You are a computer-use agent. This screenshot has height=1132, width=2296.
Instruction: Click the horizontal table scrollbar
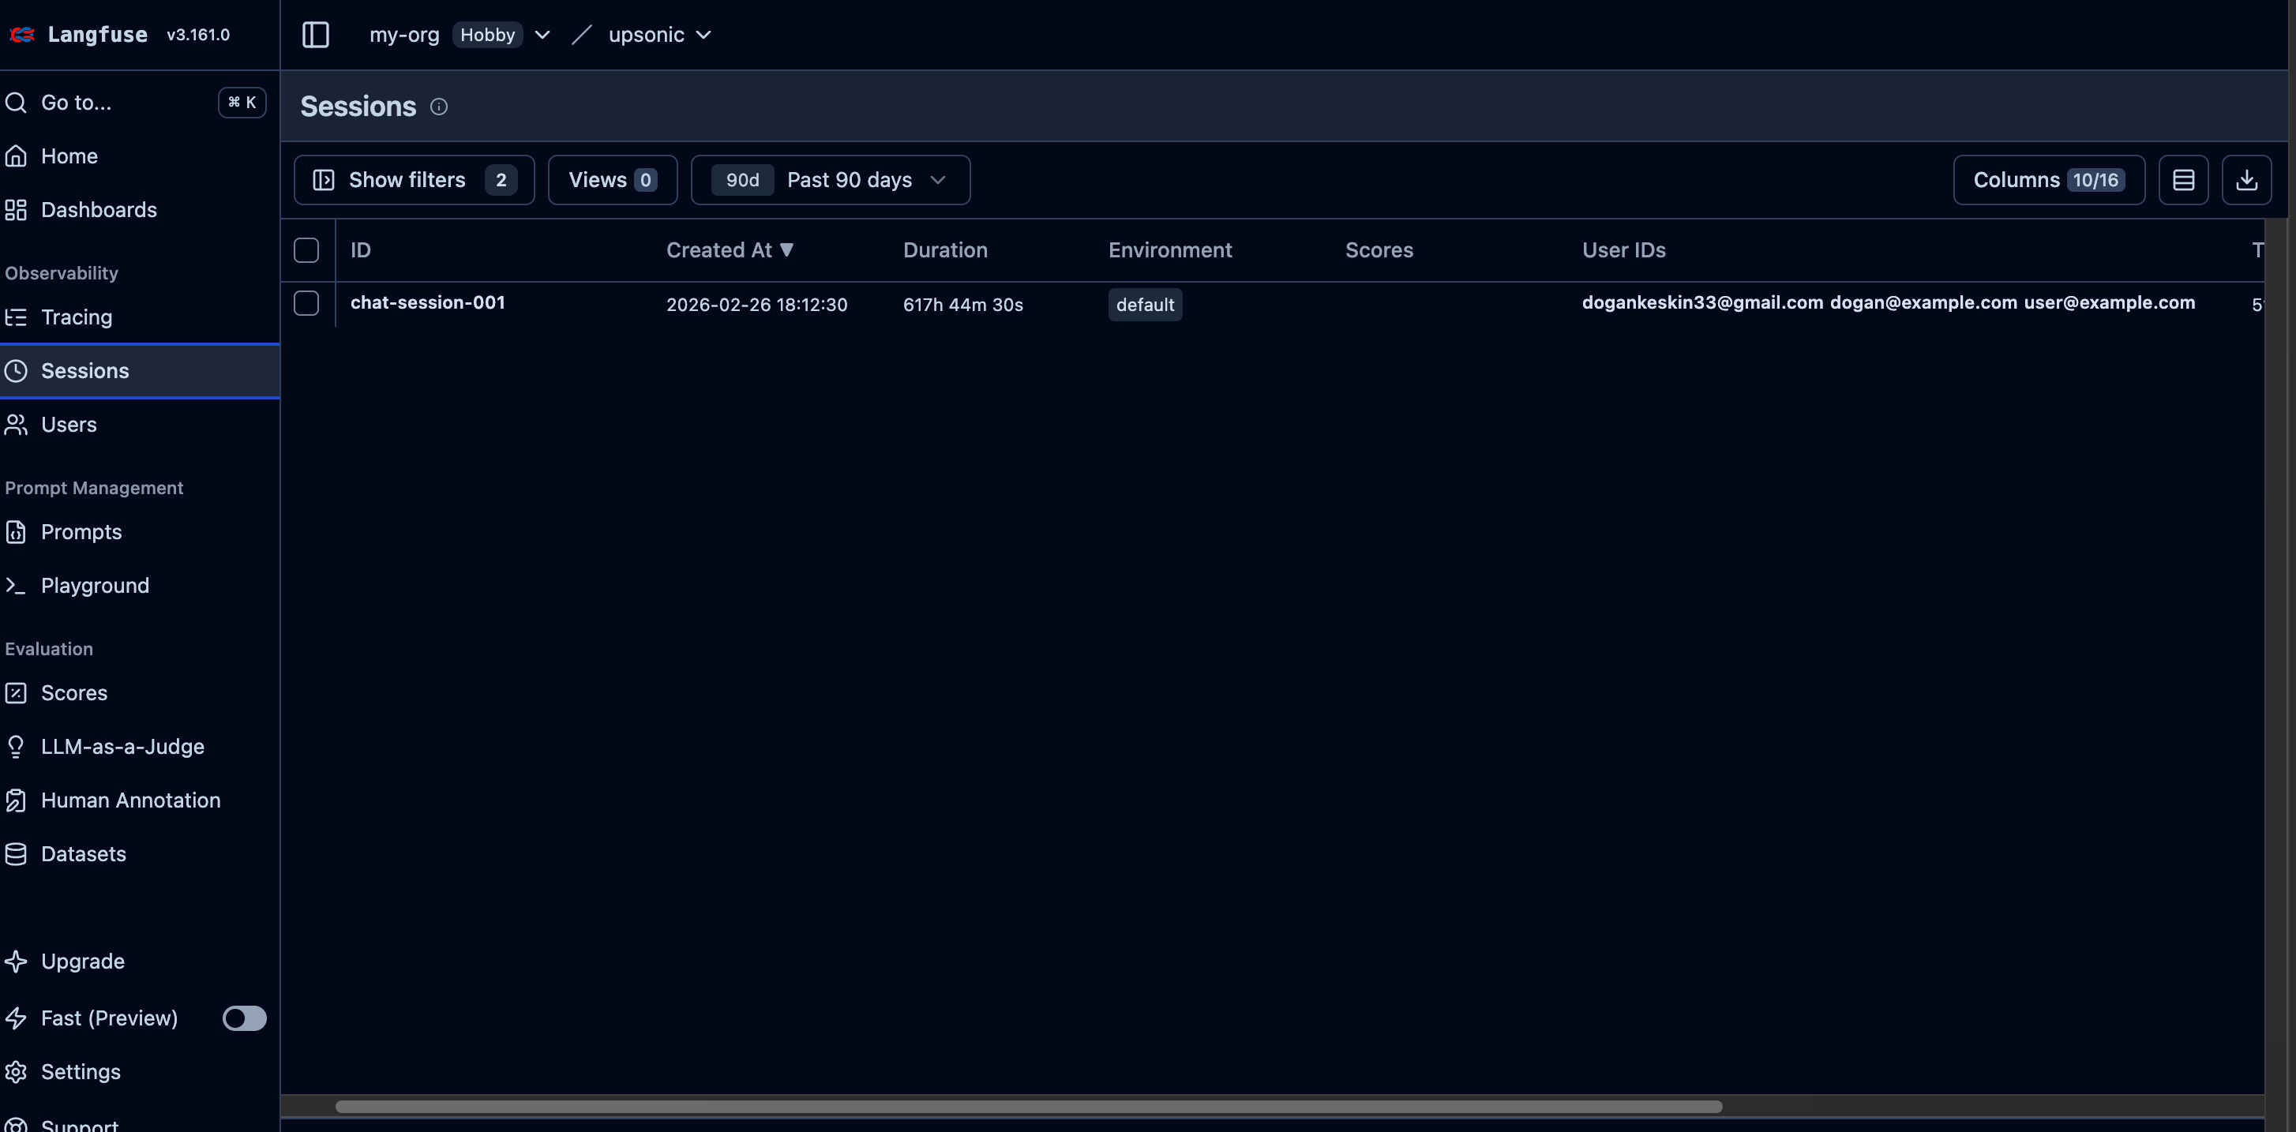[x=1029, y=1106]
